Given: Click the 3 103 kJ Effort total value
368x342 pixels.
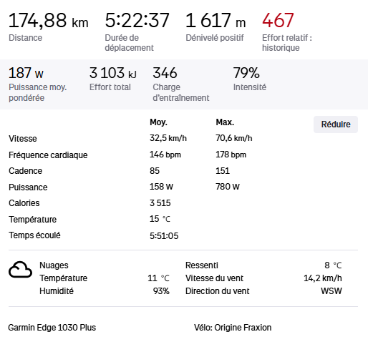Looking at the screenshot, I should [x=113, y=73].
